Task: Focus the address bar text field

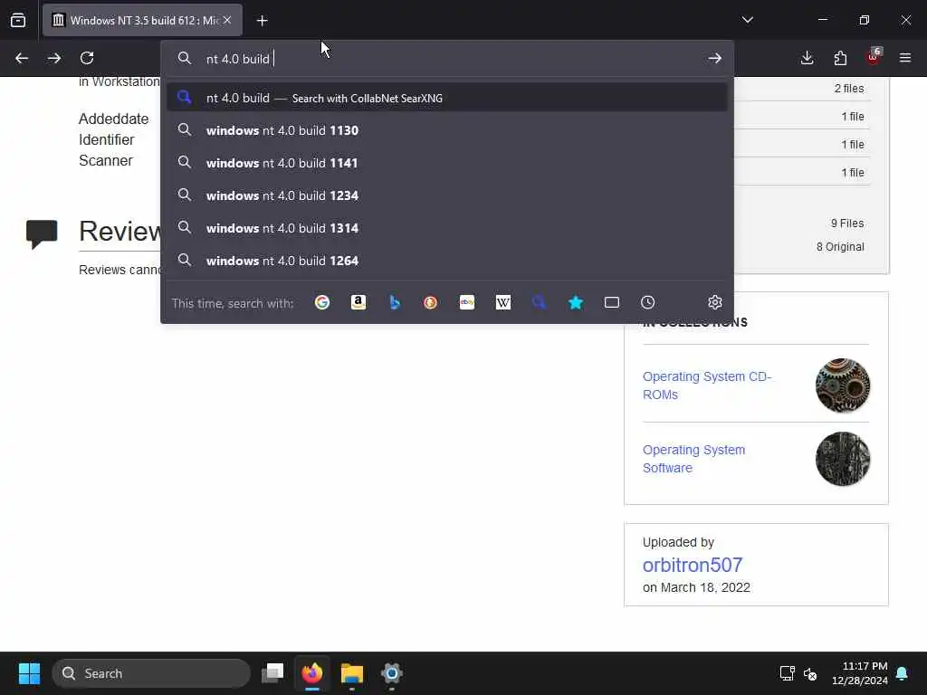Action: 449,59
